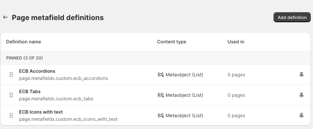Unpin the ECB Accordions definition

pyautogui.click(x=302, y=75)
